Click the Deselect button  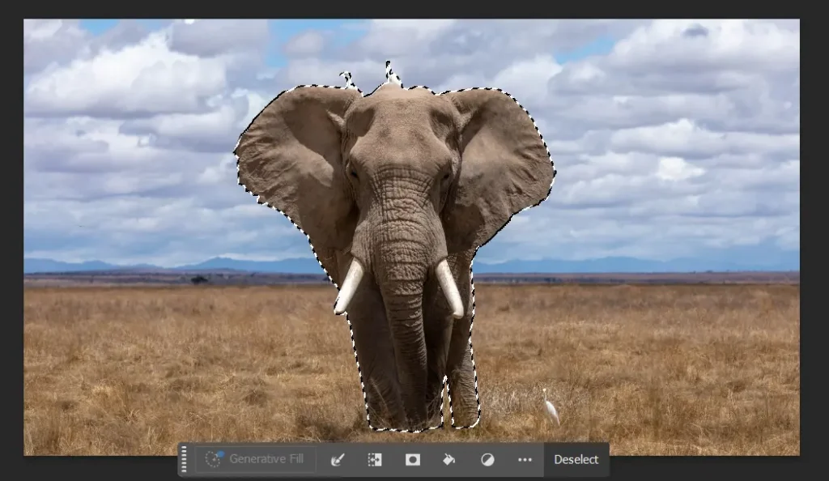tap(576, 460)
